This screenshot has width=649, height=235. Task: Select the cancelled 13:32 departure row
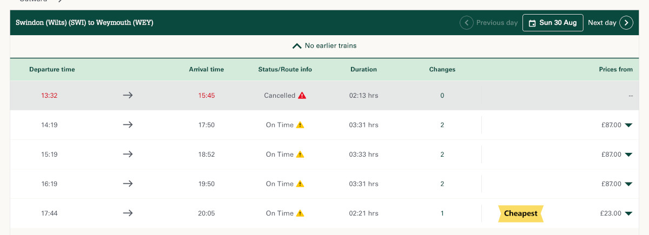pos(325,96)
